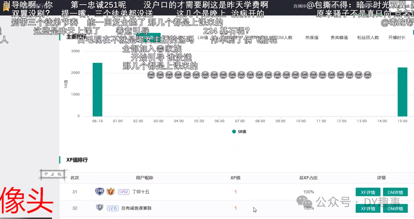The height and width of the screenshot is (219, 414).
Task: Switch to the LW值 tab
Action: pyautogui.click(x=202, y=37)
